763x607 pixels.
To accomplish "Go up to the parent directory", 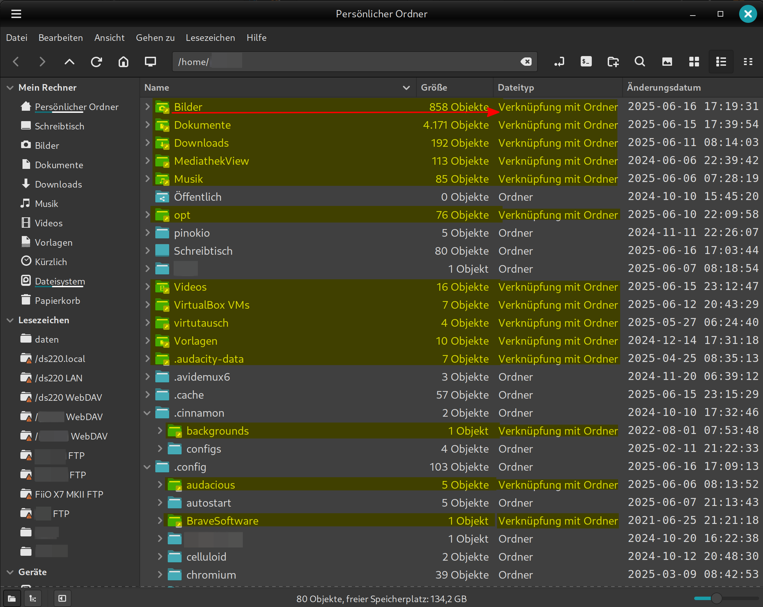I will coord(70,62).
